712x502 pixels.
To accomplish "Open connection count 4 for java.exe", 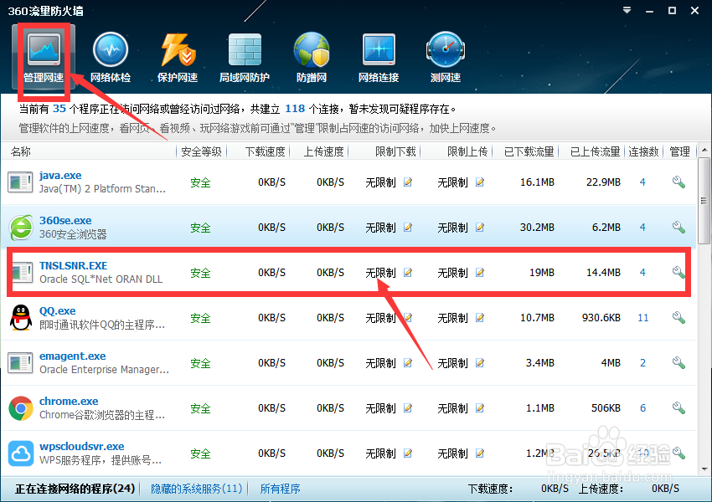I will [642, 182].
